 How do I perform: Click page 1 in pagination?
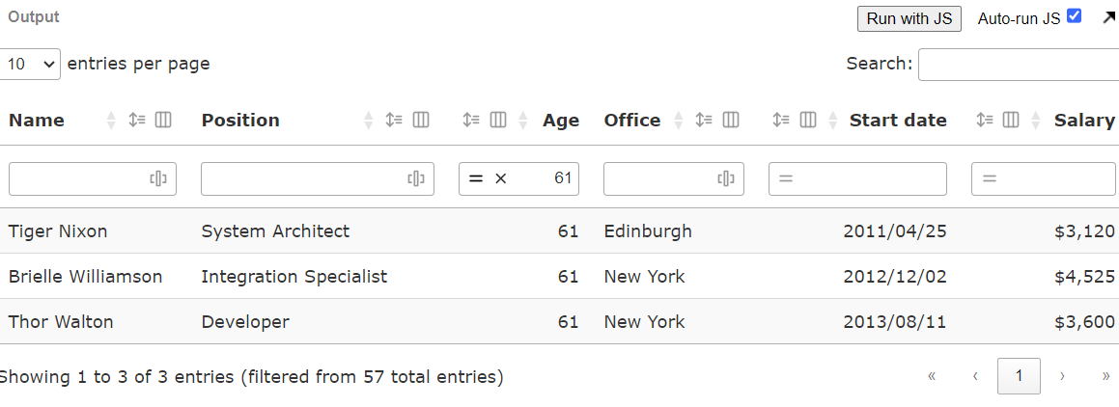pos(1019,376)
